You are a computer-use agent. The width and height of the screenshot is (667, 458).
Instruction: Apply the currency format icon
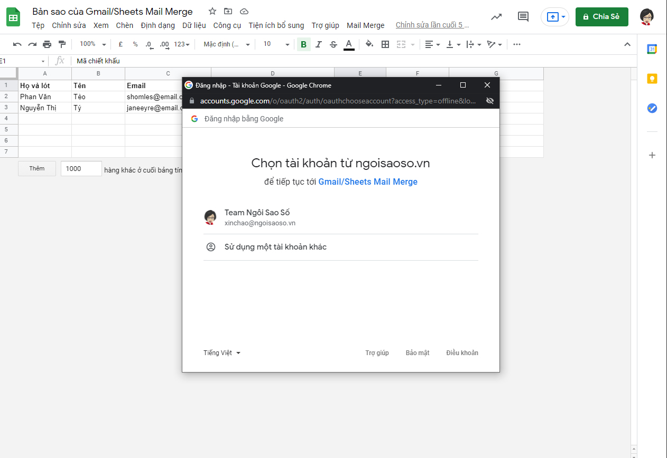tap(120, 44)
